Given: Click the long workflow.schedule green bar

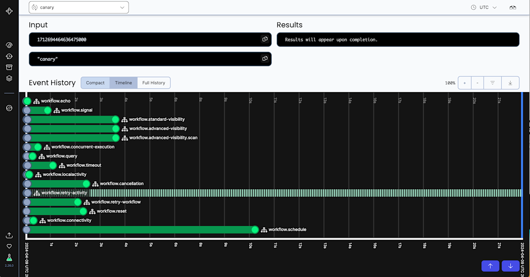Looking at the screenshot, I should [x=141, y=229].
